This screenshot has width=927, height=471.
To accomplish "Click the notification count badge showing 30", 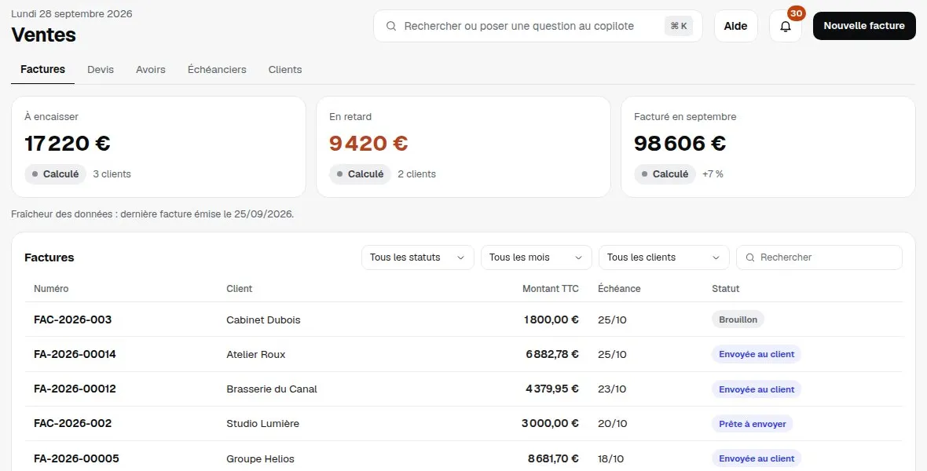I will pyautogui.click(x=796, y=13).
